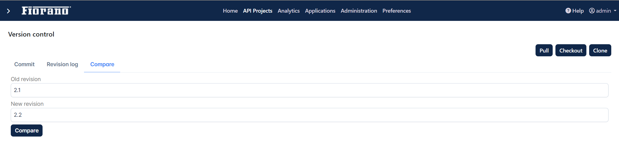Image resolution: width=619 pixels, height=161 pixels.
Task: Click the Clone button
Action: tap(600, 50)
